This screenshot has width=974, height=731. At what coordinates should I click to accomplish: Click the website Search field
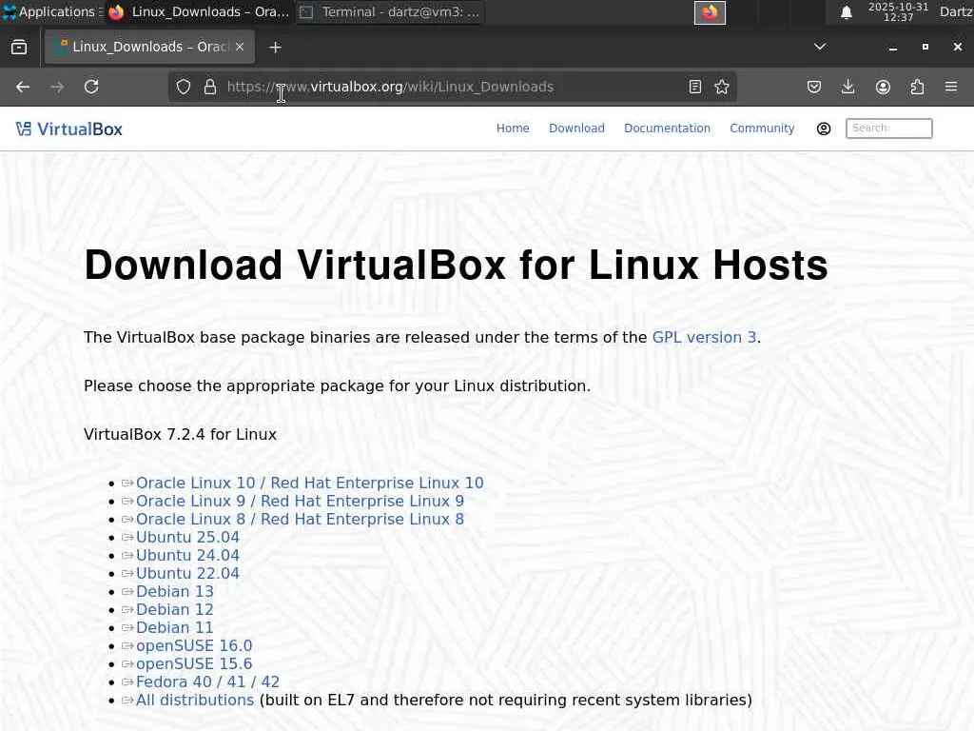pos(889,128)
